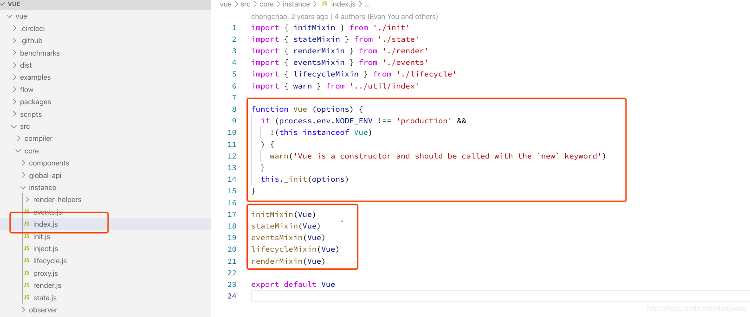Open init.js in the instance folder

click(42, 237)
